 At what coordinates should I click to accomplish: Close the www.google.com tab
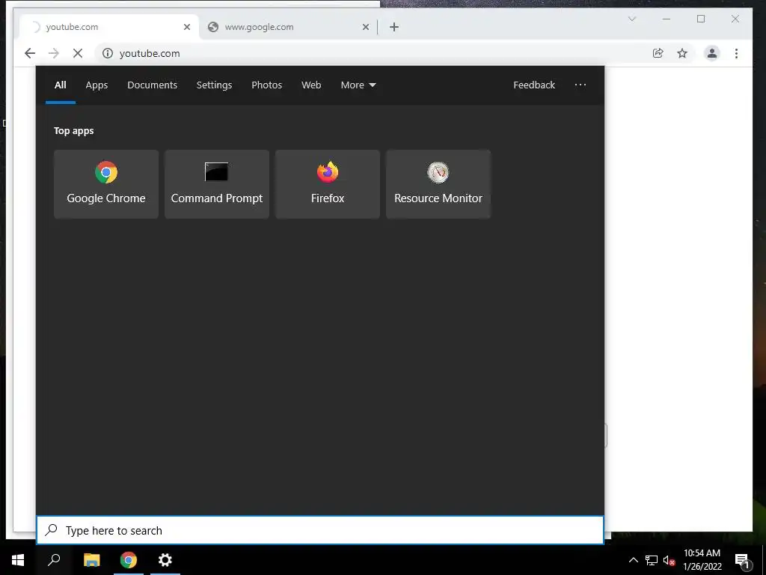pos(365,27)
